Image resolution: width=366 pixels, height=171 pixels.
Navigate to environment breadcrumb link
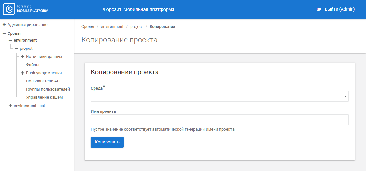(112, 27)
